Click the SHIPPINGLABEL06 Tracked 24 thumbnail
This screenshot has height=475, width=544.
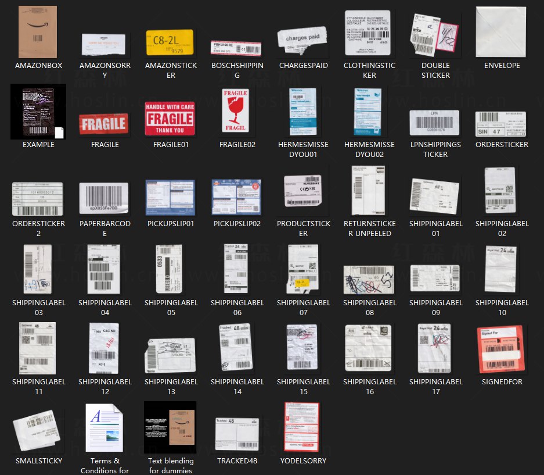coord(236,269)
